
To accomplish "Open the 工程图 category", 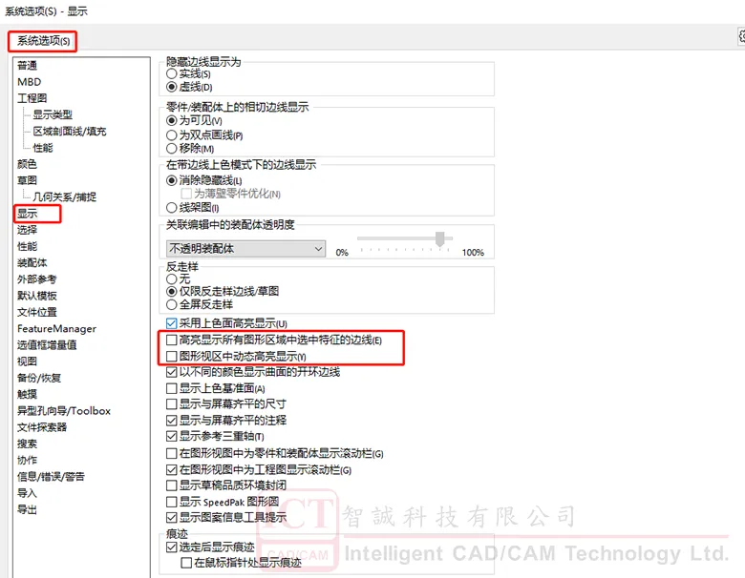I will coord(32,98).
